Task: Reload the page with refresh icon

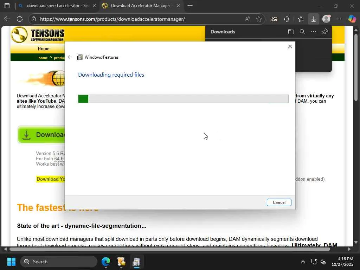Action: click(x=20, y=19)
